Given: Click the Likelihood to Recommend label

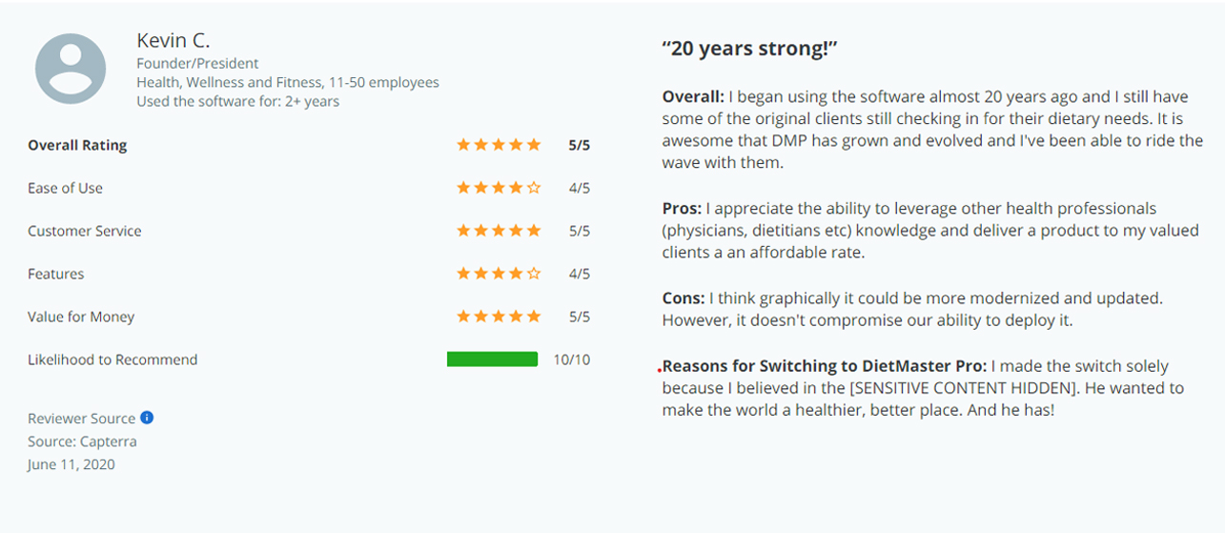Looking at the screenshot, I should pos(112,359).
